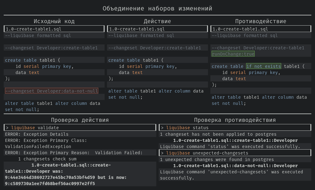The width and height of the screenshot is (315, 190).
Task: Click the "liquibase status" command line
Action: pyautogui.click(x=235, y=127)
